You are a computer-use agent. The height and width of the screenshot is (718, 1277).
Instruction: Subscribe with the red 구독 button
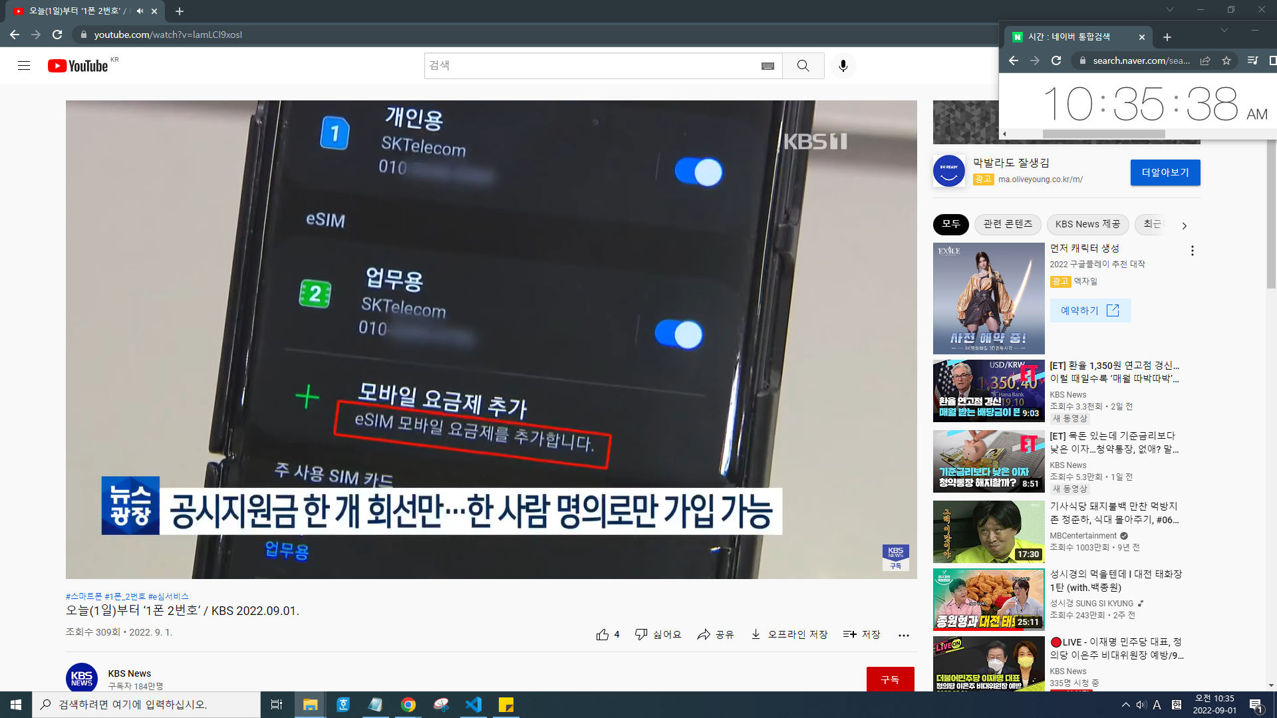click(x=890, y=679)
